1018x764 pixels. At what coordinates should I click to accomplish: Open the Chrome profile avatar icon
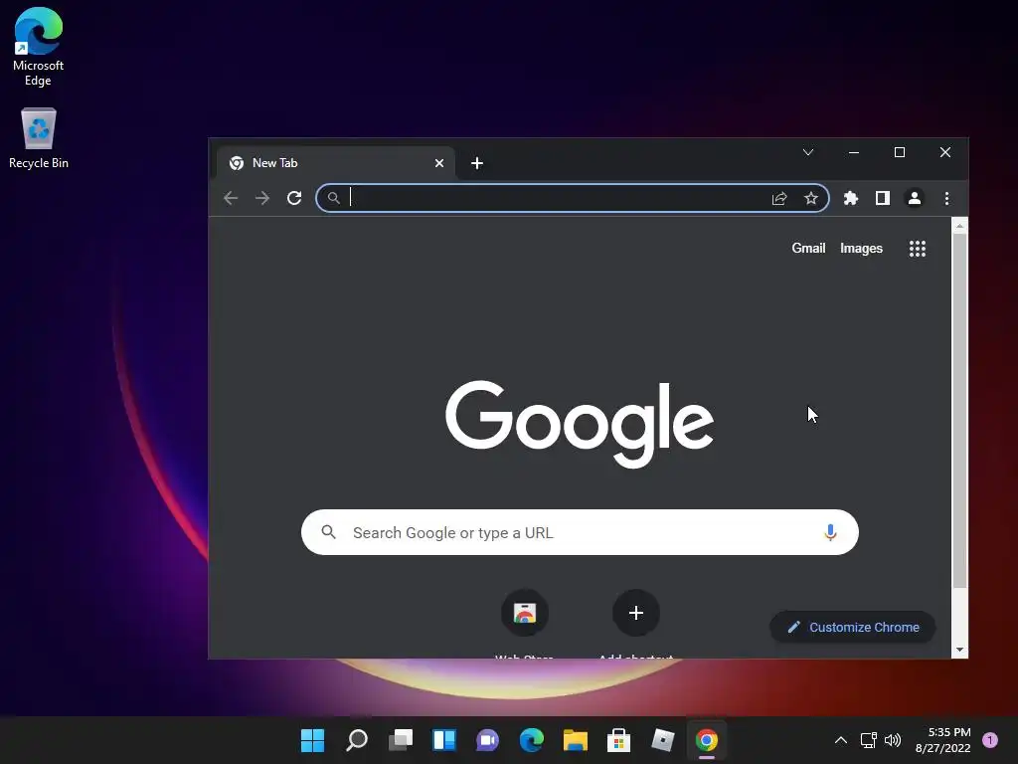click(915, 198)
